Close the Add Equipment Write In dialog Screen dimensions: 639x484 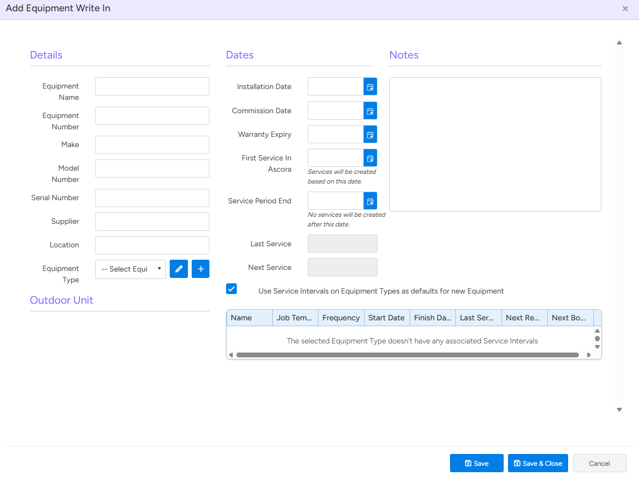coord(625,9)
